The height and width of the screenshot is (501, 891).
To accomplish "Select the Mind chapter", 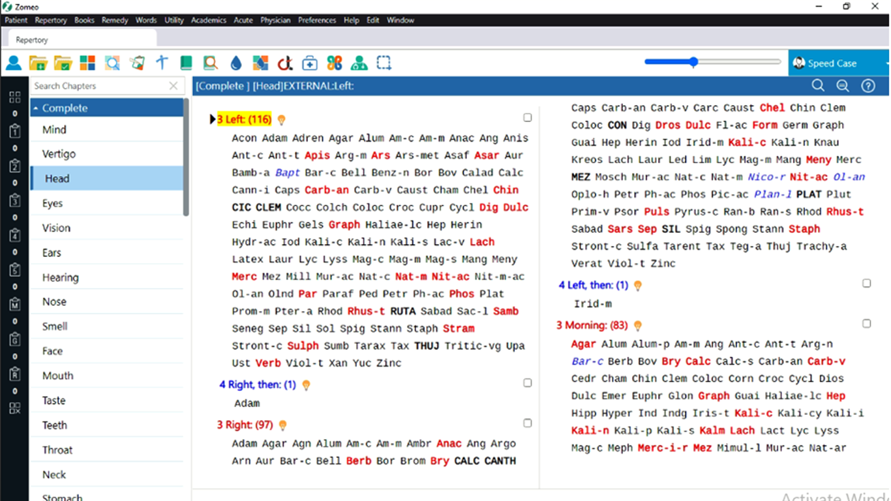I will click(x=106, y=129).
